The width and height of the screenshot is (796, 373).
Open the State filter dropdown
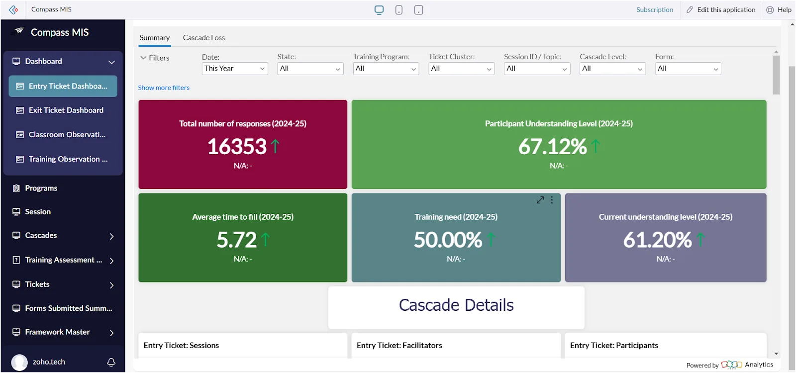tap(310, 69)
